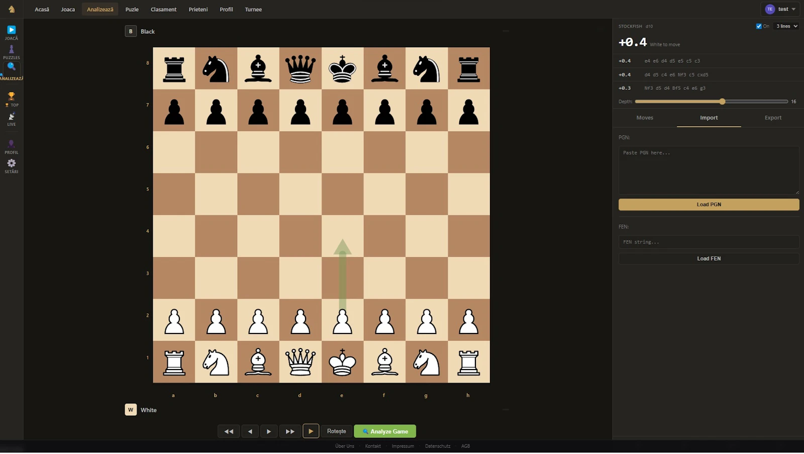Open the Über Uns footer link

coord(345,446)
